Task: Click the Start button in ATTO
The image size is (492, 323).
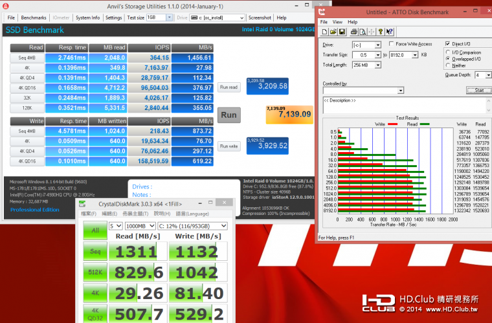Action: [x=479, y=90]
